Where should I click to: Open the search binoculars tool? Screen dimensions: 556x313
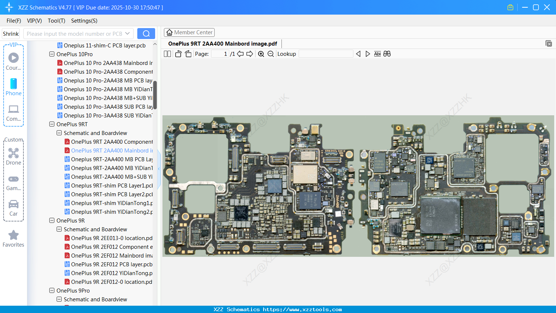tap(387, 54)
